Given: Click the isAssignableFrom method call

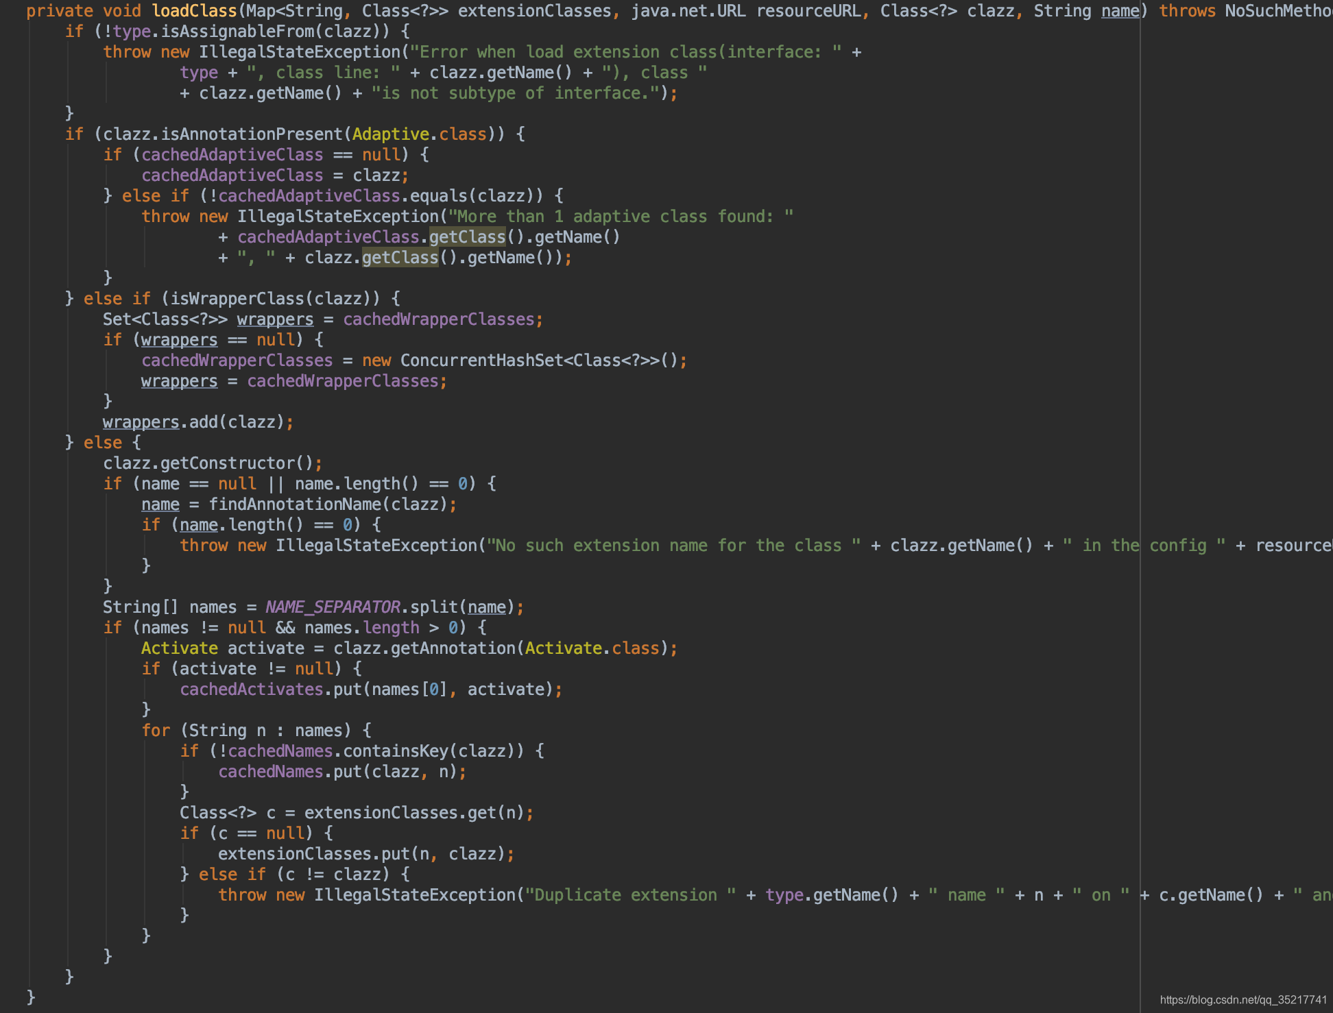Looking at the screenshot, I should [237, 32].
